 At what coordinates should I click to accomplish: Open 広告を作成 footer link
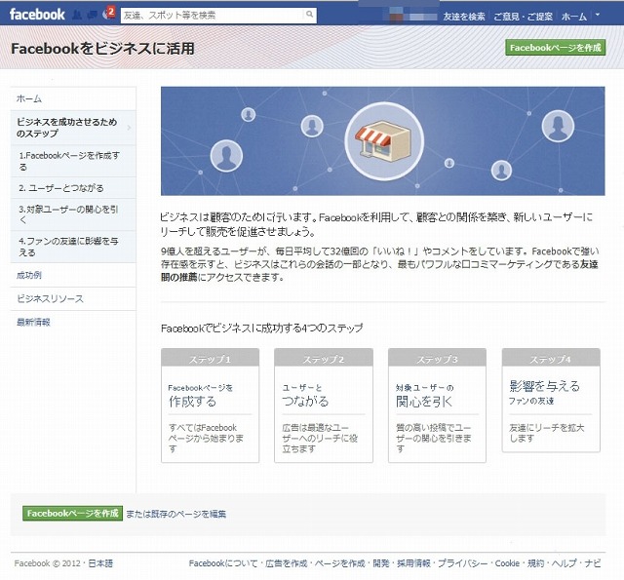point(287,563)
